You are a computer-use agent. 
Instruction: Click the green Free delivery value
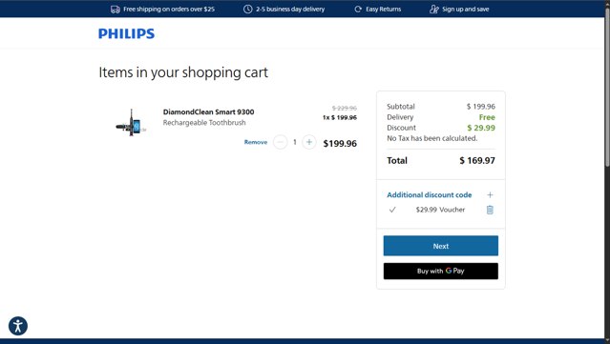[487, 117]
